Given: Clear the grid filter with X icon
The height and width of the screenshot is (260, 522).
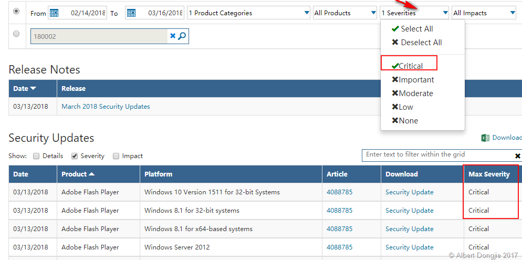Looking at the screenshot, I should (517, 156).
